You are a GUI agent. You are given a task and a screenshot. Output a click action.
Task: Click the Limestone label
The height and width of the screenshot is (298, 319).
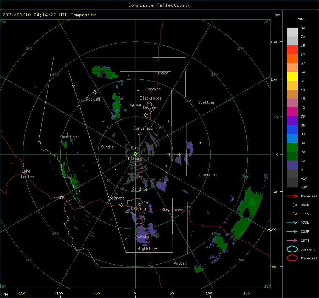(67, 137)
